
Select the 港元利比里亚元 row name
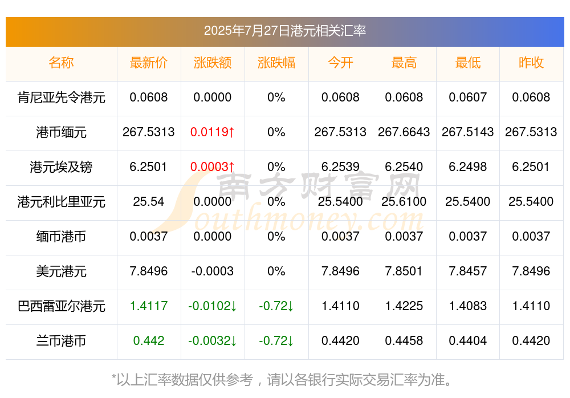pos(61,201)
